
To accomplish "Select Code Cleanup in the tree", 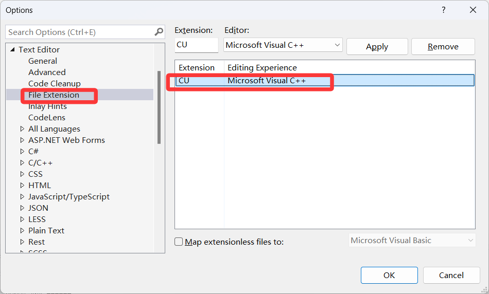I will [x=55, y=83].
